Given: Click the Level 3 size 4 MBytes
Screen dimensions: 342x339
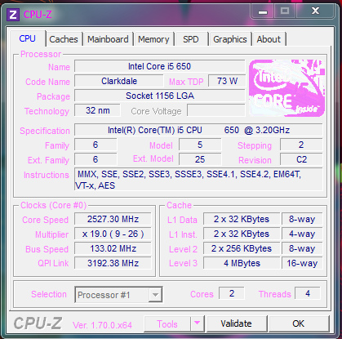Looking at the screenshot, I should [x=242, y=263].
